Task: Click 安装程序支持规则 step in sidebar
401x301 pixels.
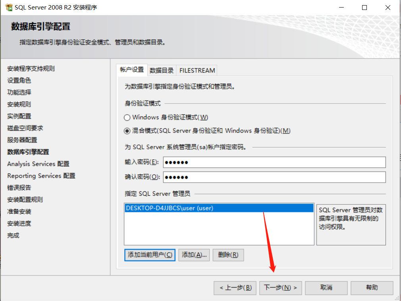Action: 31,69
